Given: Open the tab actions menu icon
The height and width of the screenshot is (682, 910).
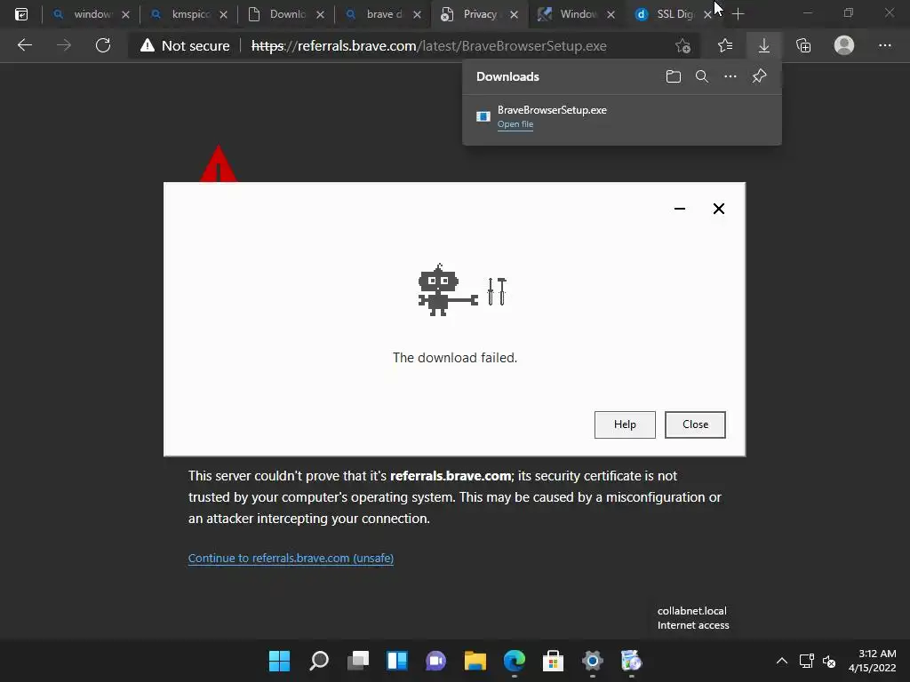Looking at the screenshot, I should pos(21,14).
